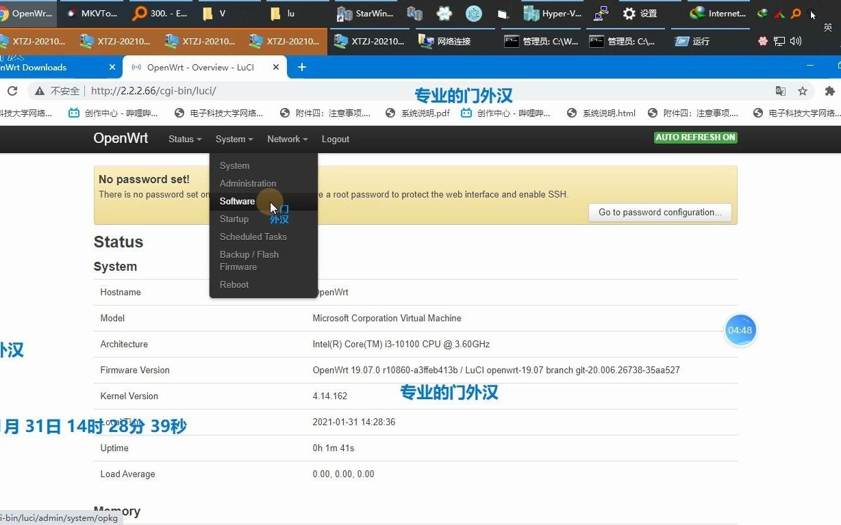Select the OpenWrt - Overview - LuCI tab
The image size is (841, 525).
[x=205, y=67]
